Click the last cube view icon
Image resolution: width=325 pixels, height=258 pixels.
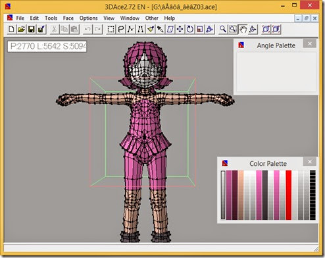click(276, 29)
